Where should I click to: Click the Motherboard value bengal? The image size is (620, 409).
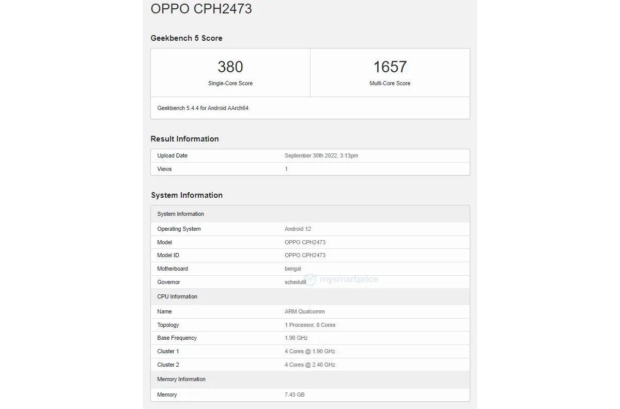[293, 269]
